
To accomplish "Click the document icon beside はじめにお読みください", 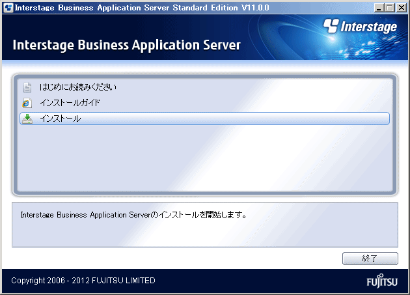I will [x=27, y=87].
